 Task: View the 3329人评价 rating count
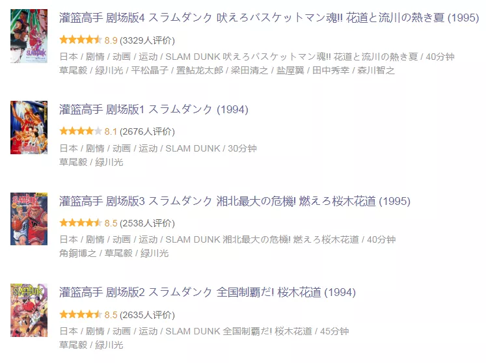147,40
